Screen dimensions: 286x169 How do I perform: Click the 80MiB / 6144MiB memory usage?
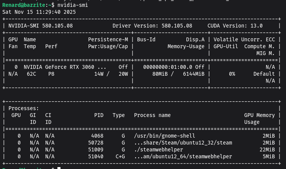click(x=178, y=74)
